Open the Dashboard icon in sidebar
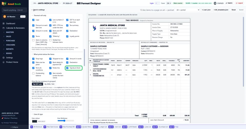The image size is (246, 129). (3, 24)
